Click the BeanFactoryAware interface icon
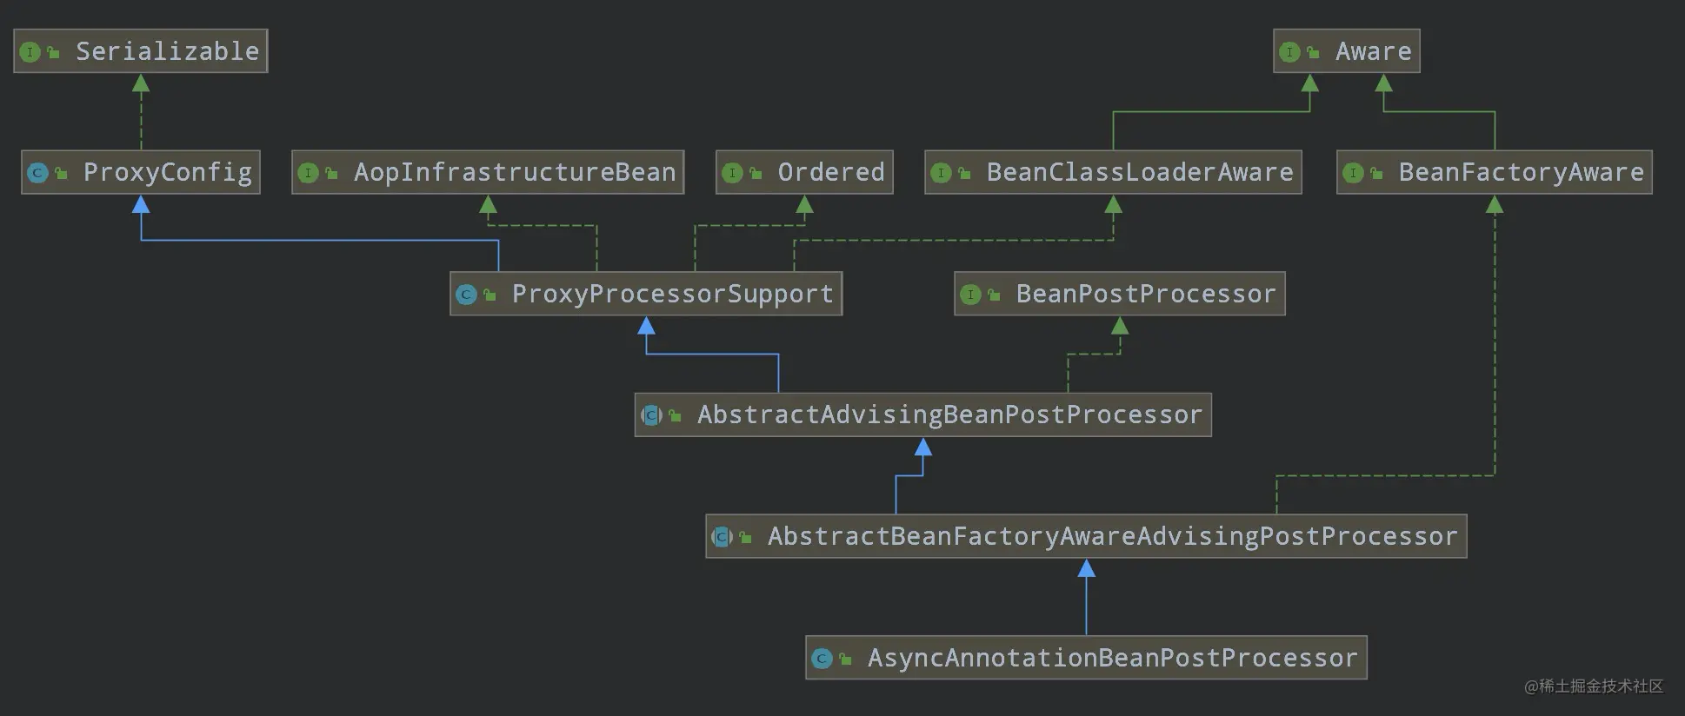 pyautogui.click(x=1353, y=173)
